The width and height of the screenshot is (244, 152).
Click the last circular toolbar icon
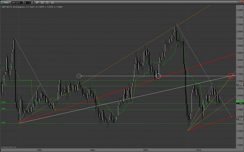pos(52,3)
